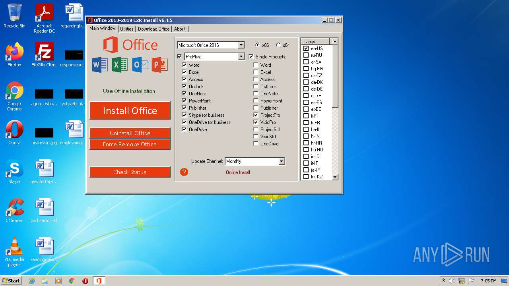Click Langs list column header
Image resolution: width=509 pixels, height=286 pixels.
(315, 41)
